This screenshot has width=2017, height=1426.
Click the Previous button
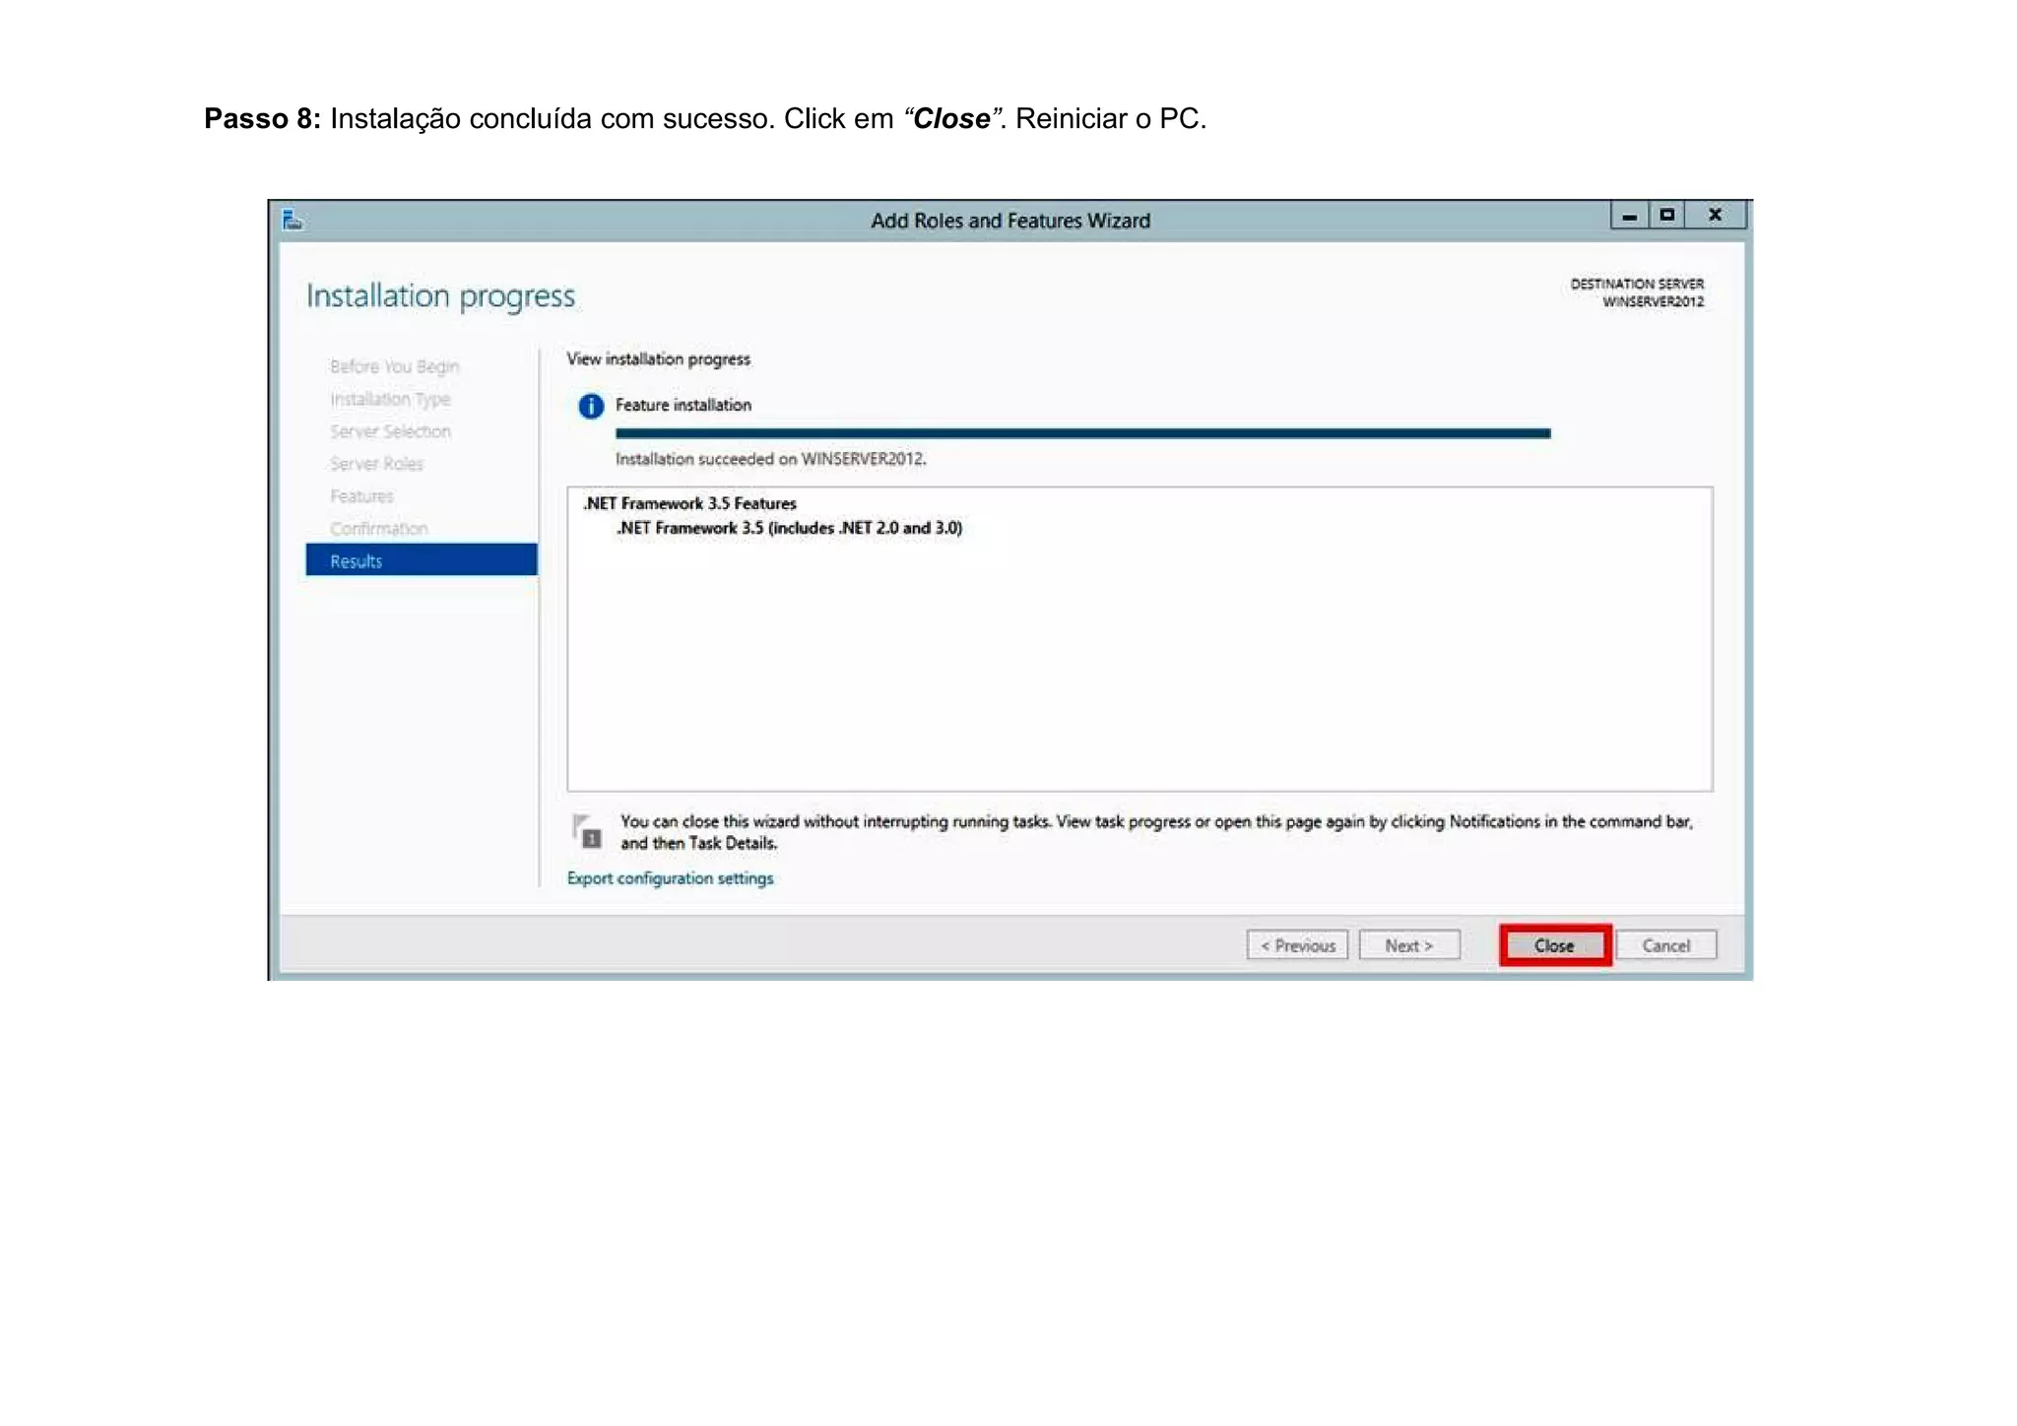pos(1297,945)
